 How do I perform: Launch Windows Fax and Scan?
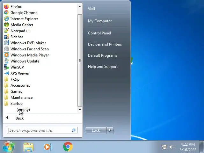26,49
